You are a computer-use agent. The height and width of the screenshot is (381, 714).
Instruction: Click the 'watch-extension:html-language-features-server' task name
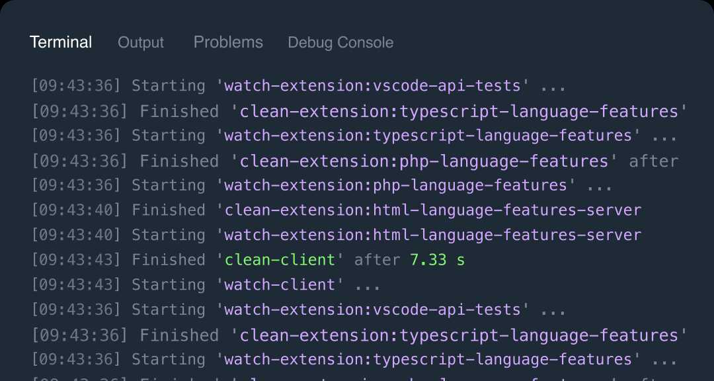(433, 235)
